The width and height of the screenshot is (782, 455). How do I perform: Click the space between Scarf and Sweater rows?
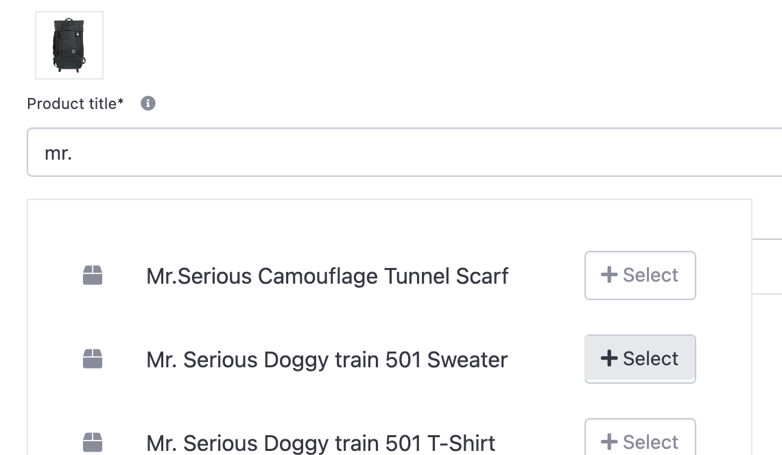tap(389, 317)
